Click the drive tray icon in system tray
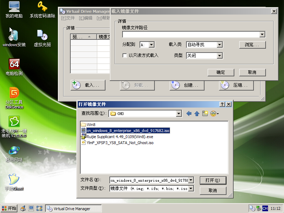Image resolution: width=284 pixels, height=213 pixels. coord(252,208)
